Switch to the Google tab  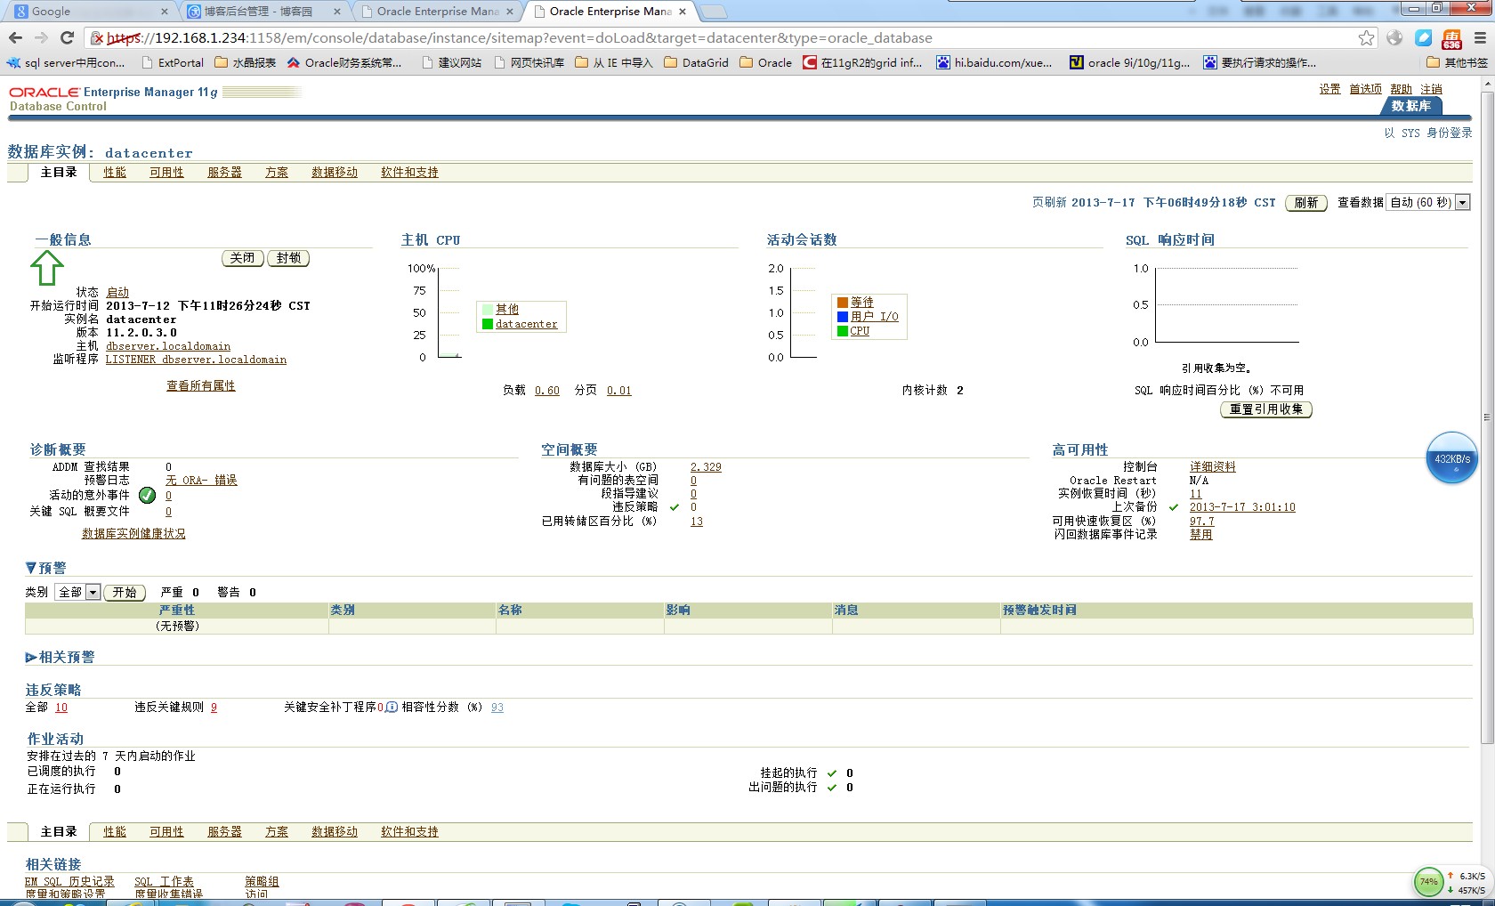(89, 12)
